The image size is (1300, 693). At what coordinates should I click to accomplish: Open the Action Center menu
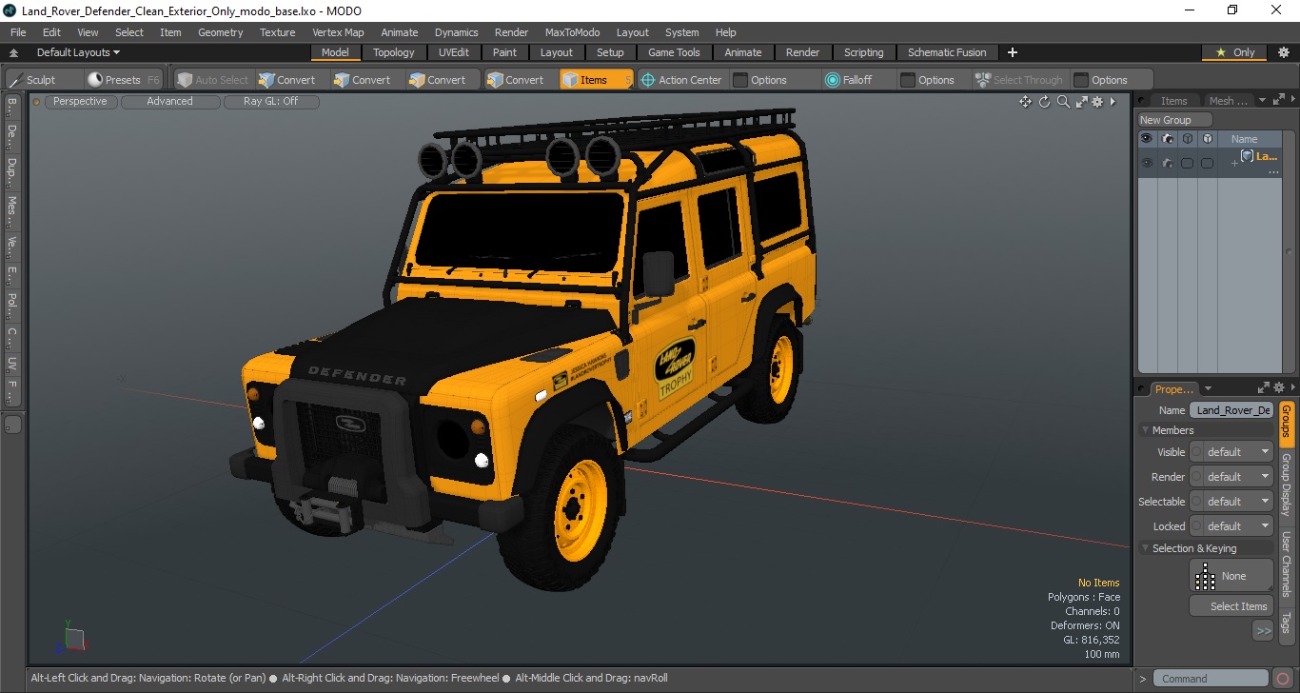pos(681,80)
